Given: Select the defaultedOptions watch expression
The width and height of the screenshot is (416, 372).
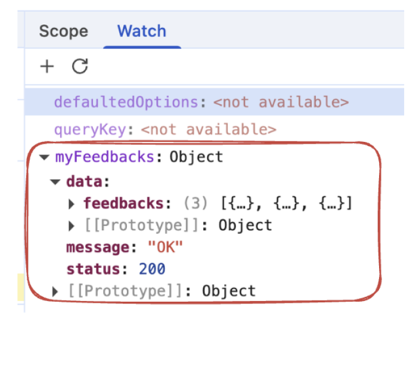Looking at the screenshot, I should point(126,102).
